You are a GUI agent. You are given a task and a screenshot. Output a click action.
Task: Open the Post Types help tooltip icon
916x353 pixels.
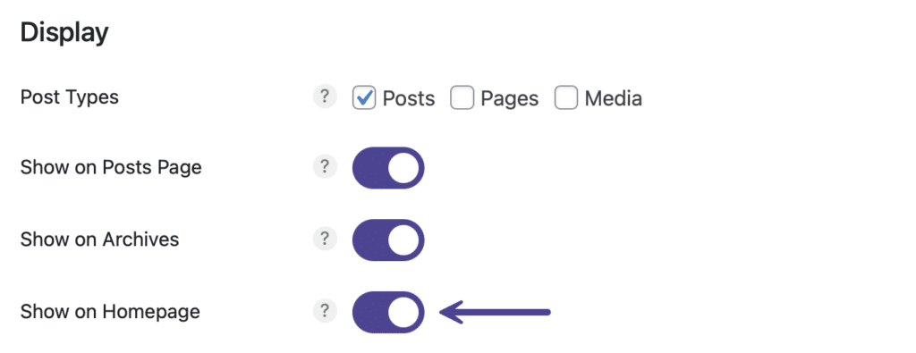pyautogui.click(x=325, y=97)
